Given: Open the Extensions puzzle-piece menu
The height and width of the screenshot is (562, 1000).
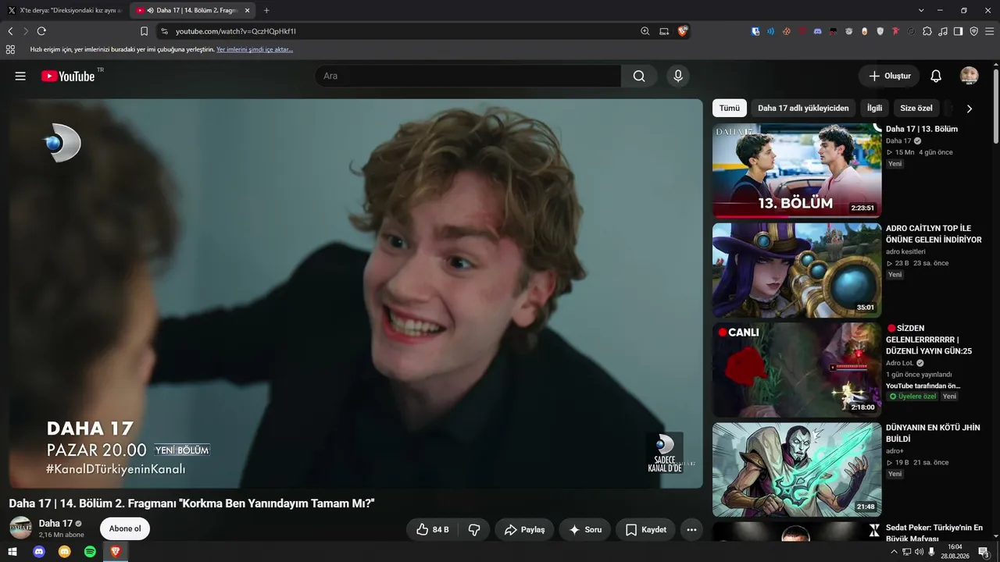Looking at the screenshot, I should [927, 31].
